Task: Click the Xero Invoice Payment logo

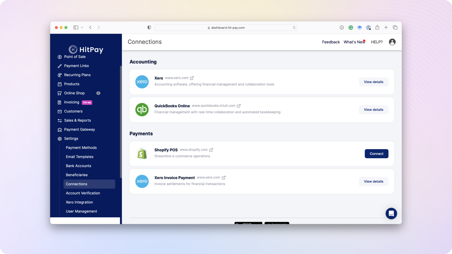Action: click(142, 181)
